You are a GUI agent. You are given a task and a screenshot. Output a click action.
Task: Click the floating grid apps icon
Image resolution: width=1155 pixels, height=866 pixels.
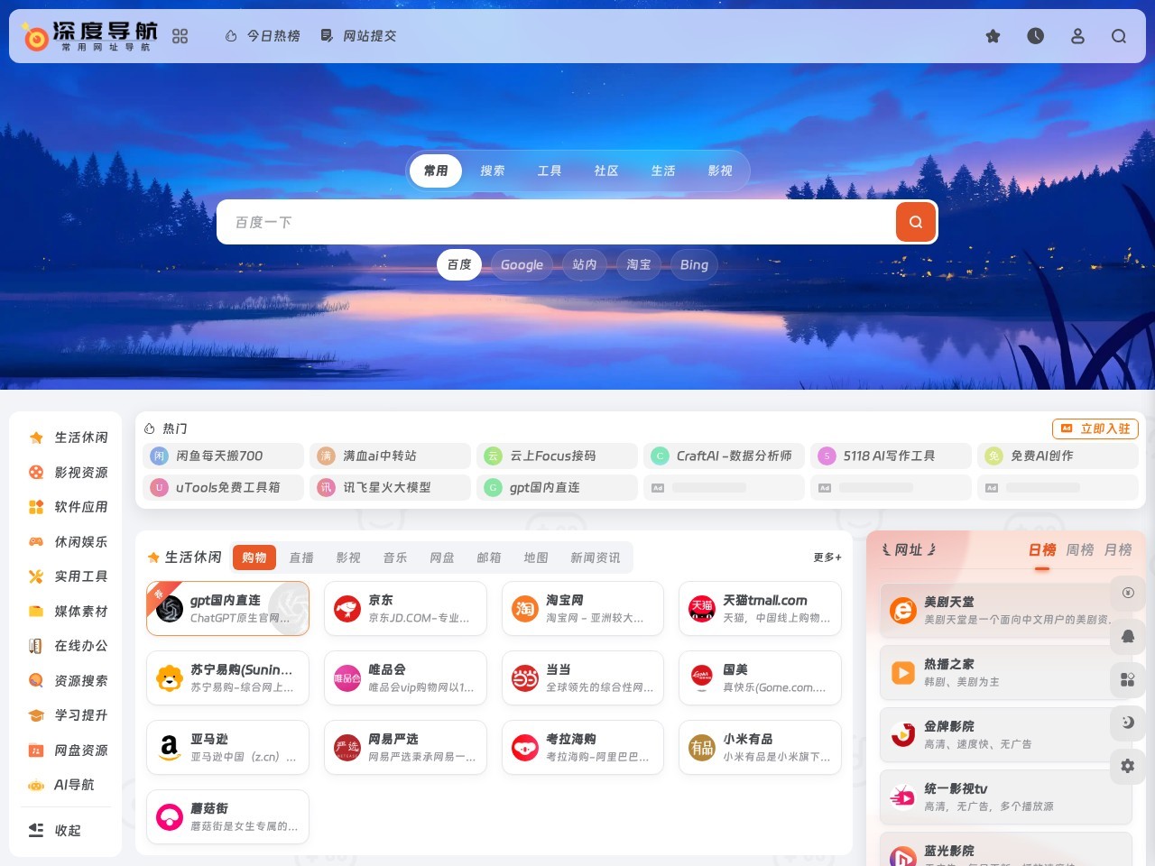pyautogui.click(x=1127, y=679)
